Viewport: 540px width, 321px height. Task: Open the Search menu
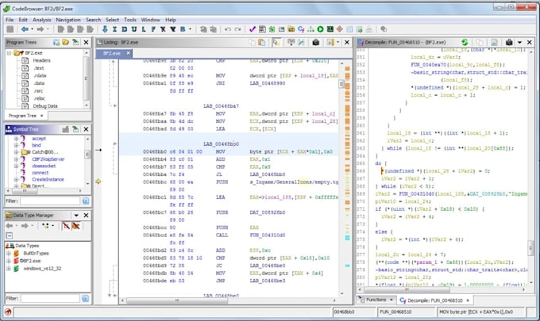pyautogui.click(x=94, y=20)
